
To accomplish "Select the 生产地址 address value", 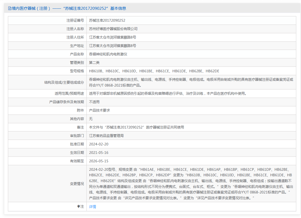I will pyautogui.click(x=113, y=46).
